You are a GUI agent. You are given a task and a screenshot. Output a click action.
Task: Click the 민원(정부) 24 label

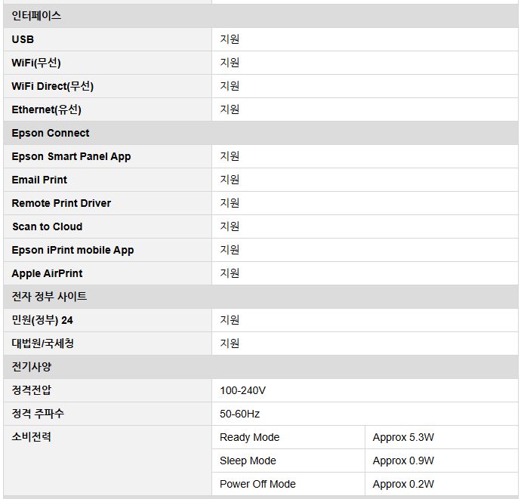[42, 320]
